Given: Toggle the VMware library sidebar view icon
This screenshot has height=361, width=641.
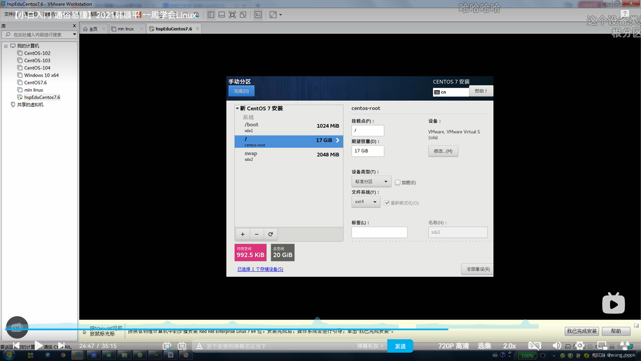Looking at the screenshot, I should coord(211,15).
